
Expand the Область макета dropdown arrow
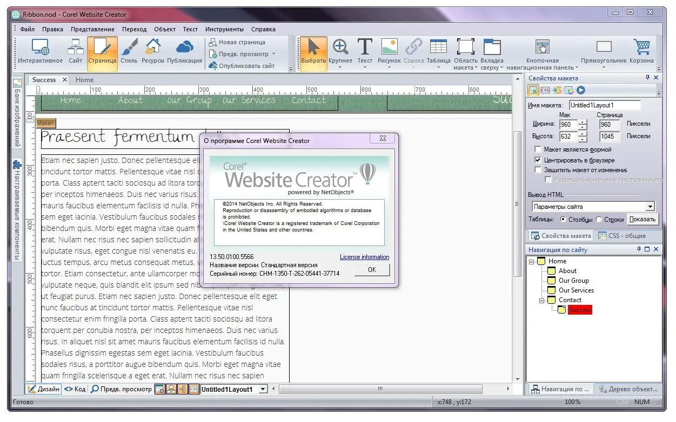click(476, 68)
